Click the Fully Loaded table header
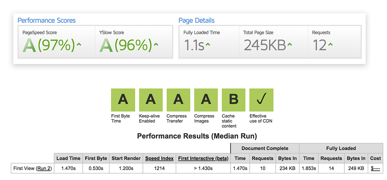 tap(340, 148)
